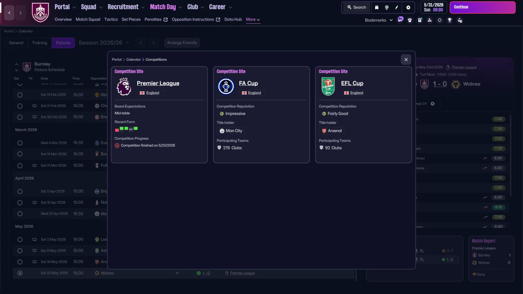Click the next season arrow
523x294 pixels.
click(x=153, y=42)
